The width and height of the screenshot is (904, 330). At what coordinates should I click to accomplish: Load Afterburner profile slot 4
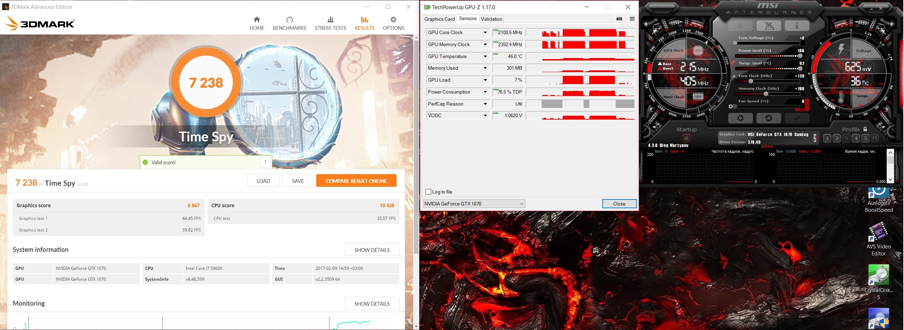pos(856,138)
